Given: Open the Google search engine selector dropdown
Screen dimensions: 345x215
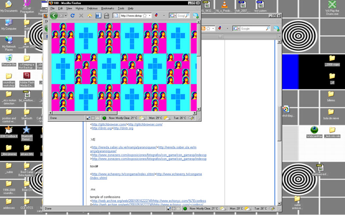Looking at the screenshot, I should [x=175, y=16].
